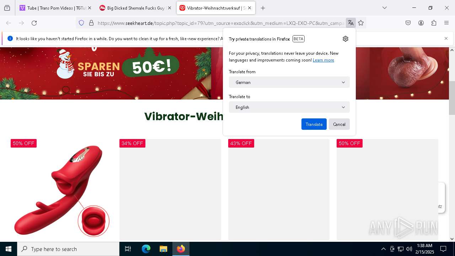This screenshot has width=455, height=256.
Task: Show hidden system tray icons
Action: [x=383, y=249]
